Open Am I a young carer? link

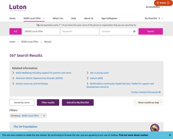99,73
